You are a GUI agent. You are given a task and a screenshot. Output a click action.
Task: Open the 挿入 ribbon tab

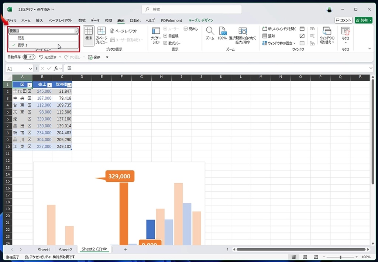(39, 20)
